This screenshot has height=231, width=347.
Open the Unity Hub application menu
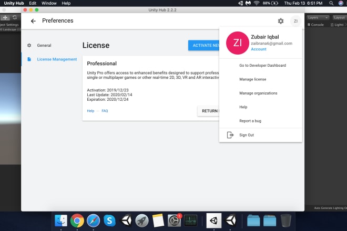pos(14,3)
